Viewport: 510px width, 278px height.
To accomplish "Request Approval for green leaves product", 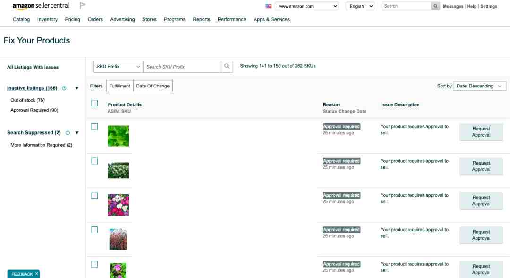I will (x=481, y=132).
